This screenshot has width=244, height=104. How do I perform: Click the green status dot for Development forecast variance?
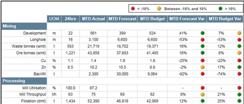coord(203,33)
